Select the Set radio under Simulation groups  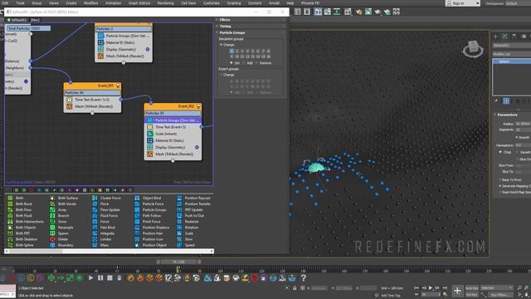coord(231,63)
